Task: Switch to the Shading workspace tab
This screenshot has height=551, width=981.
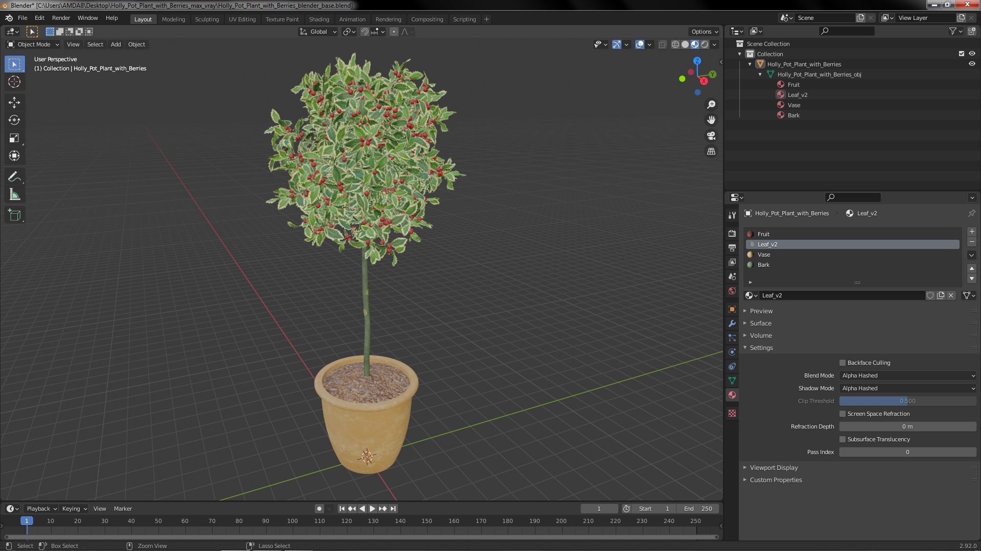Action: (x=319, y=19)
